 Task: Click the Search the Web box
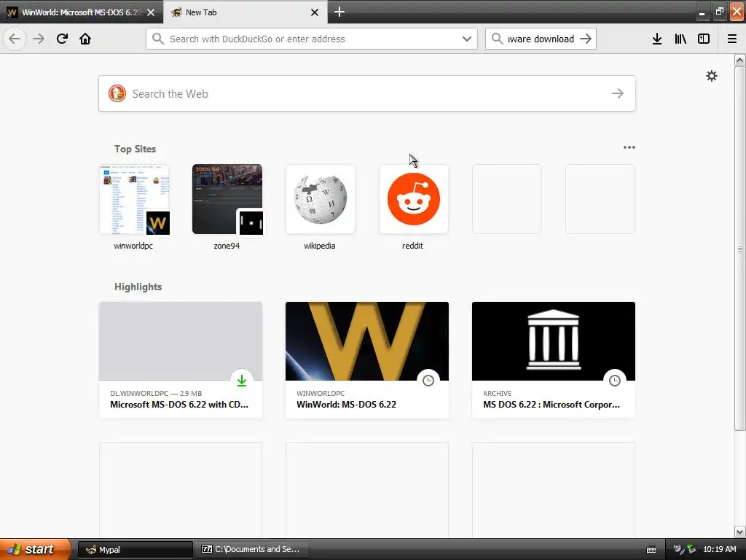[367, 93]
